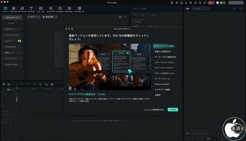246x141 pixels.
Task: Select マルチカメラ編集 in feature list
Action: click(x=162, y=89)
